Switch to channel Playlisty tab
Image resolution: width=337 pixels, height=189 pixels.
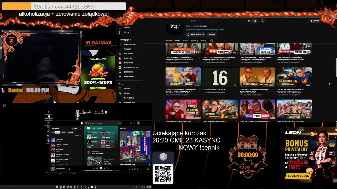coord(195,41)
